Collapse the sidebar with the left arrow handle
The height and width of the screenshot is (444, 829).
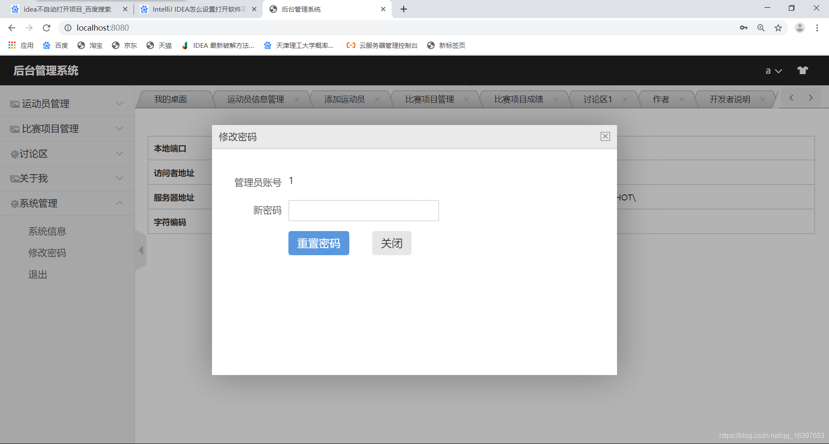141,250
